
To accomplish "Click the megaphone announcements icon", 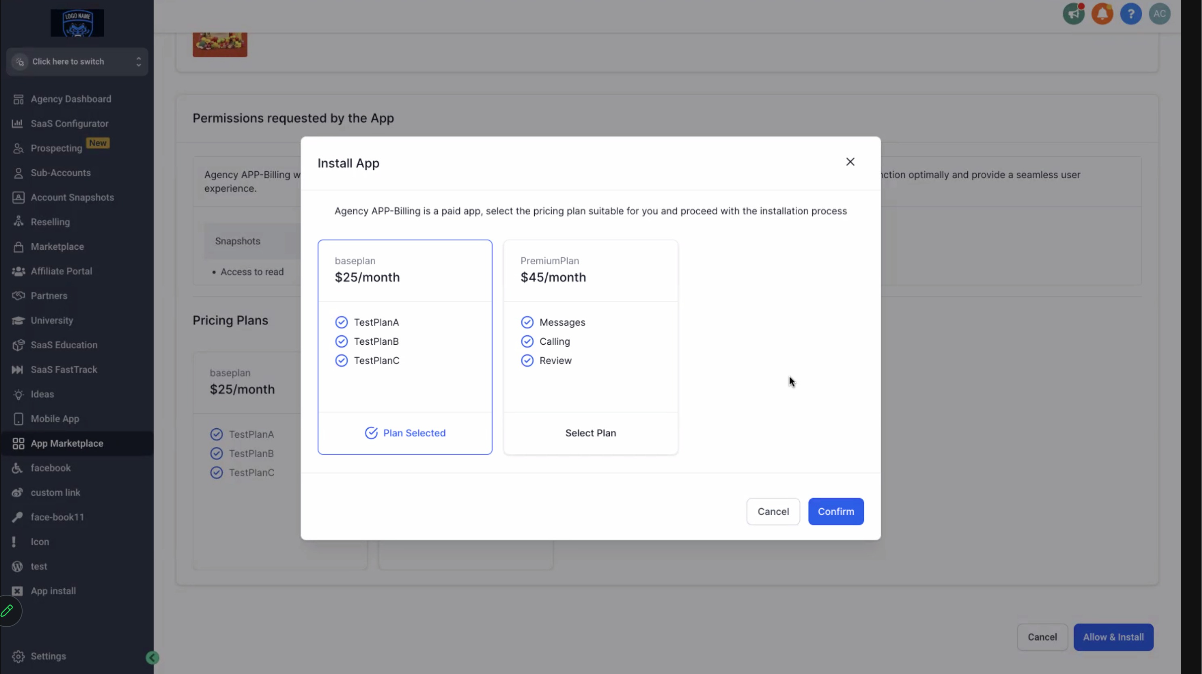I will [1073, 14].
